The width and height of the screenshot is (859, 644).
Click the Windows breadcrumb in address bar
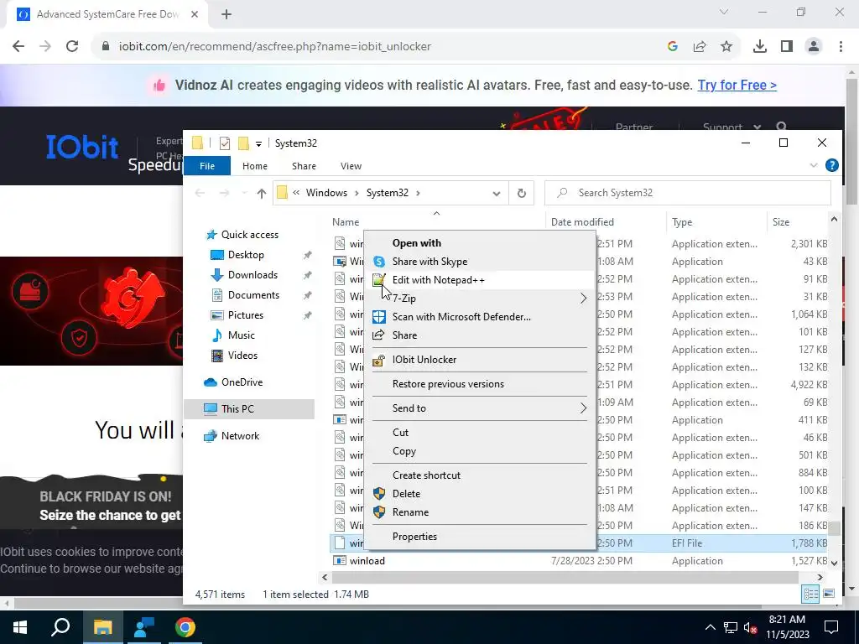click(x=326, y=193)
